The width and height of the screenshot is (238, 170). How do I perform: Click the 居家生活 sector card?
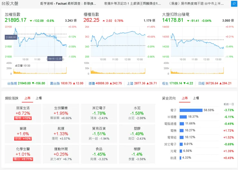tap(23, 113)
